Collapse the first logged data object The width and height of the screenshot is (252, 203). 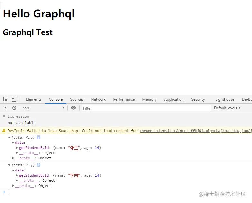[9, 137]
